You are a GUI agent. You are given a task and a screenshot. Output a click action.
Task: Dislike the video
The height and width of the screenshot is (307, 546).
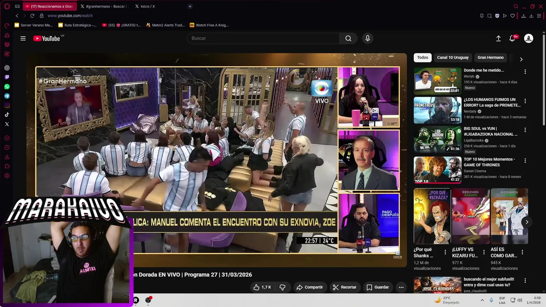282,287
